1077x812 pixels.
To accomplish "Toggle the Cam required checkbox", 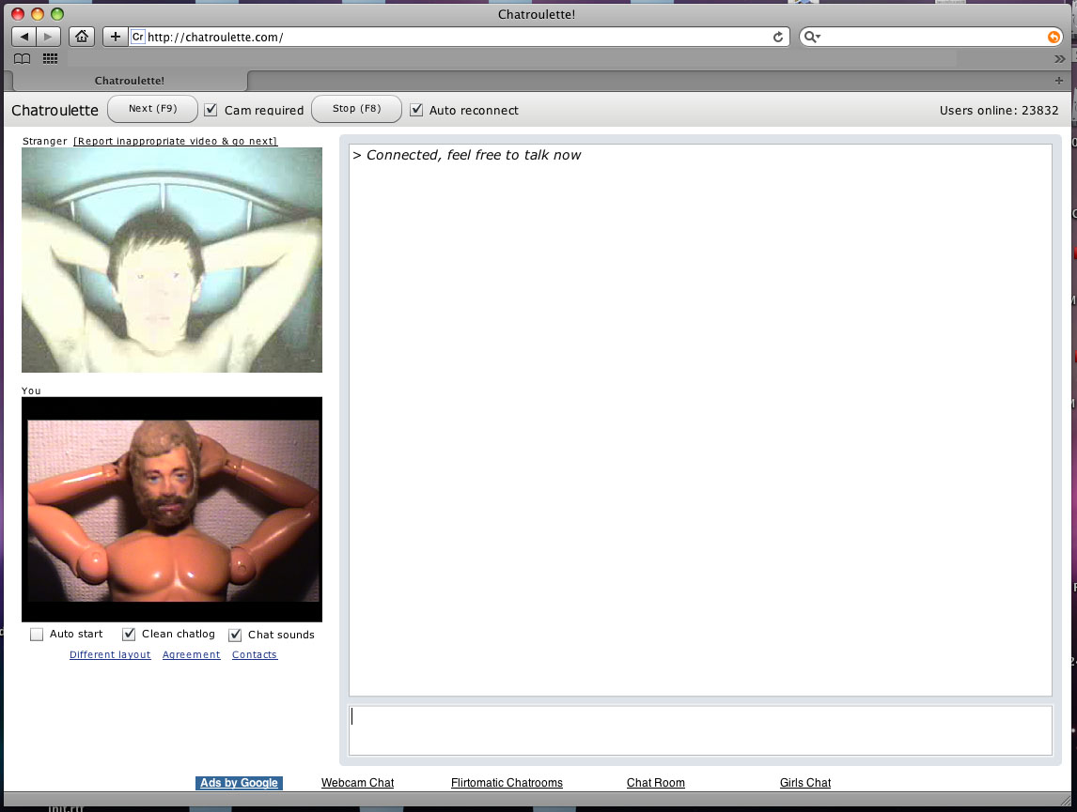I will (x=211, y=110).
